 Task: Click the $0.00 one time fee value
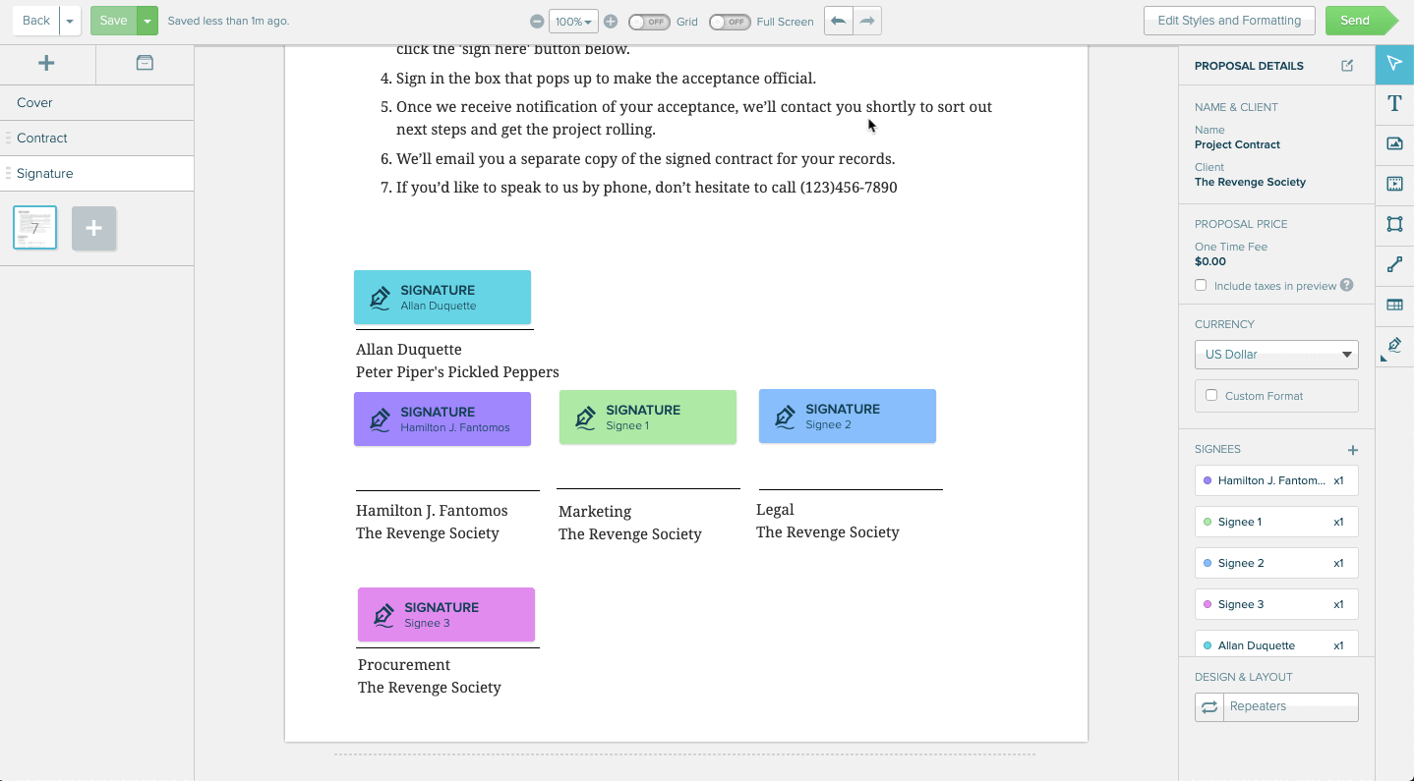coord(1210,261)
